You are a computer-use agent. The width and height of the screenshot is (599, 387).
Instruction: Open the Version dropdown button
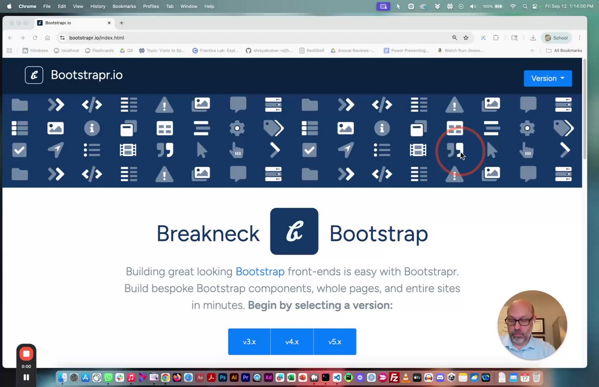[x=548, y=78]
